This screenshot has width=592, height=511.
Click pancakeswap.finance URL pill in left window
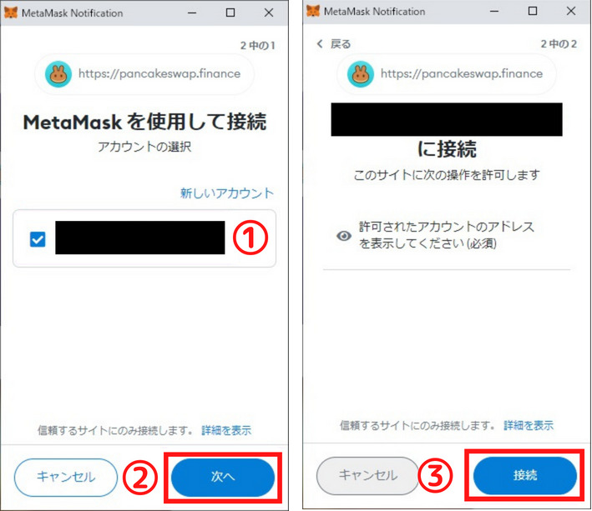tap(144, 74)
